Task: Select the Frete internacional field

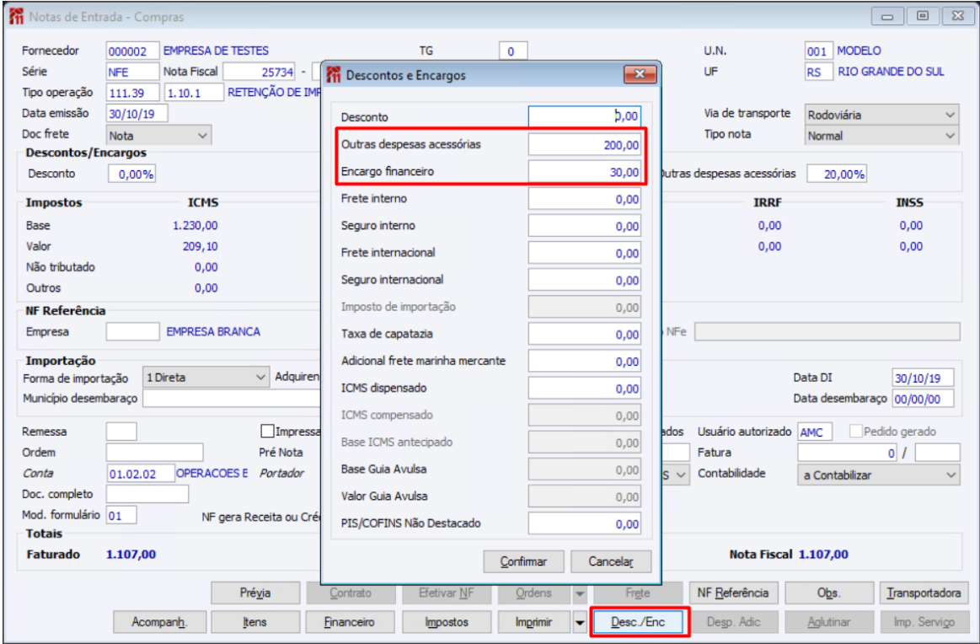Action: (x=584, y=253)
